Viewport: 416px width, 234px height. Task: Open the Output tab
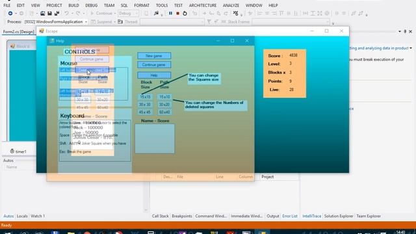[x=273, y=216]
